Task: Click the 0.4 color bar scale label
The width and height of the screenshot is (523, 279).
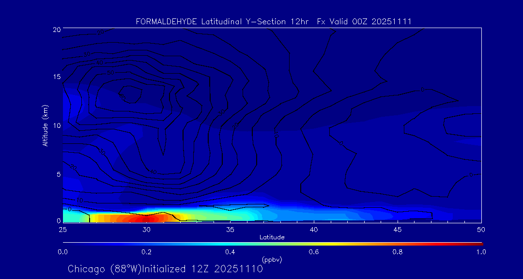Action: click(230, 252)
